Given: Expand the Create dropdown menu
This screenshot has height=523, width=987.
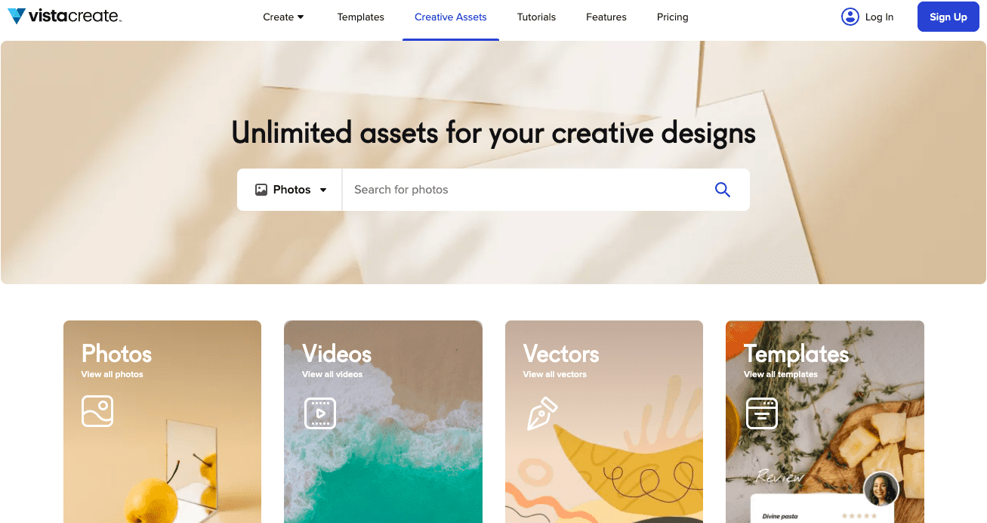Looking at the screenshot, I should point(283,17).
